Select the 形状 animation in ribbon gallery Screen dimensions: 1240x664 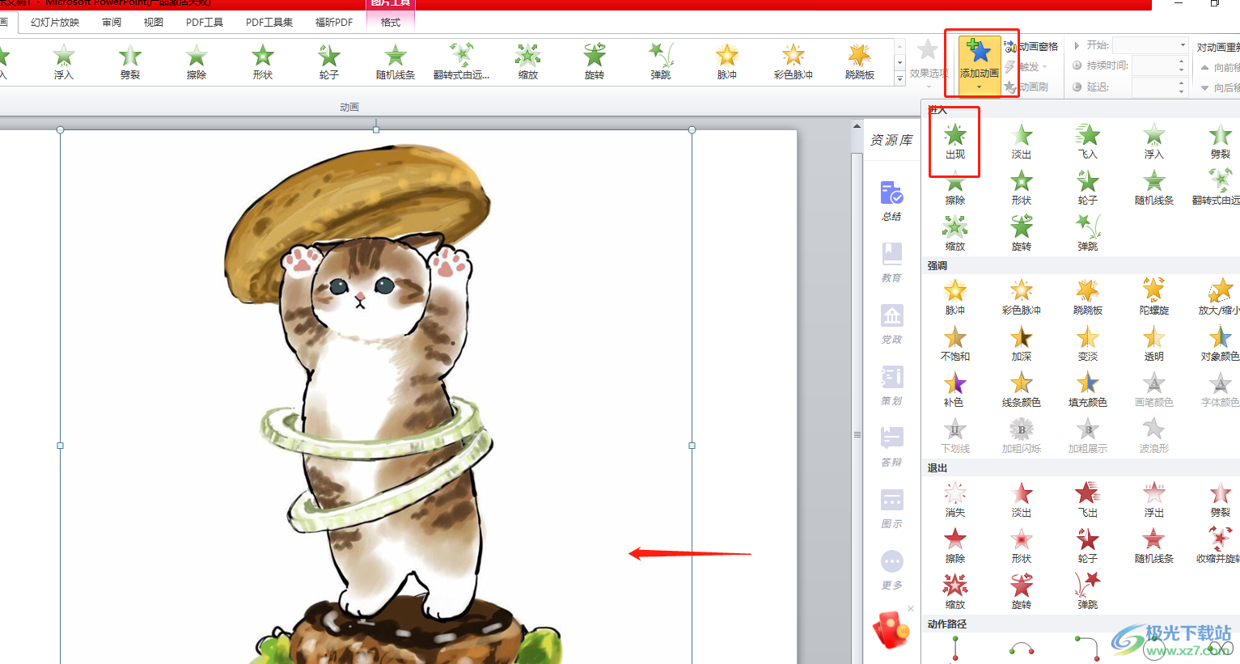pos(263,62)
